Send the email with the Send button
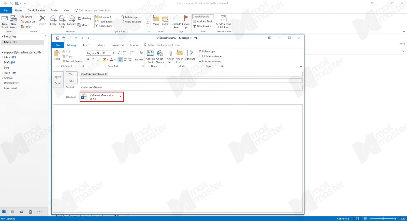The image size is (407, 221). [x=58, y=80]
